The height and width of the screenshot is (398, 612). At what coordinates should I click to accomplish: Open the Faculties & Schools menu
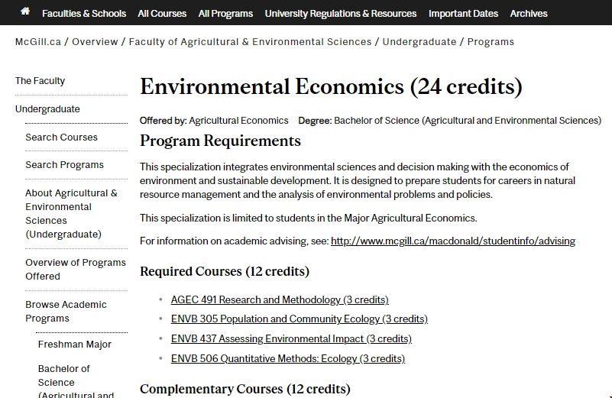[x=84, y=14]
